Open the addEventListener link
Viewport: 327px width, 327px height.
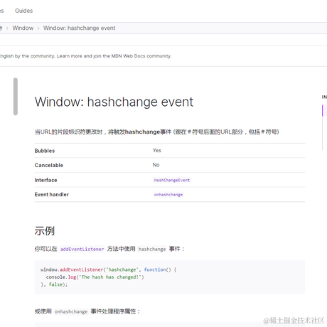point(82,249)
